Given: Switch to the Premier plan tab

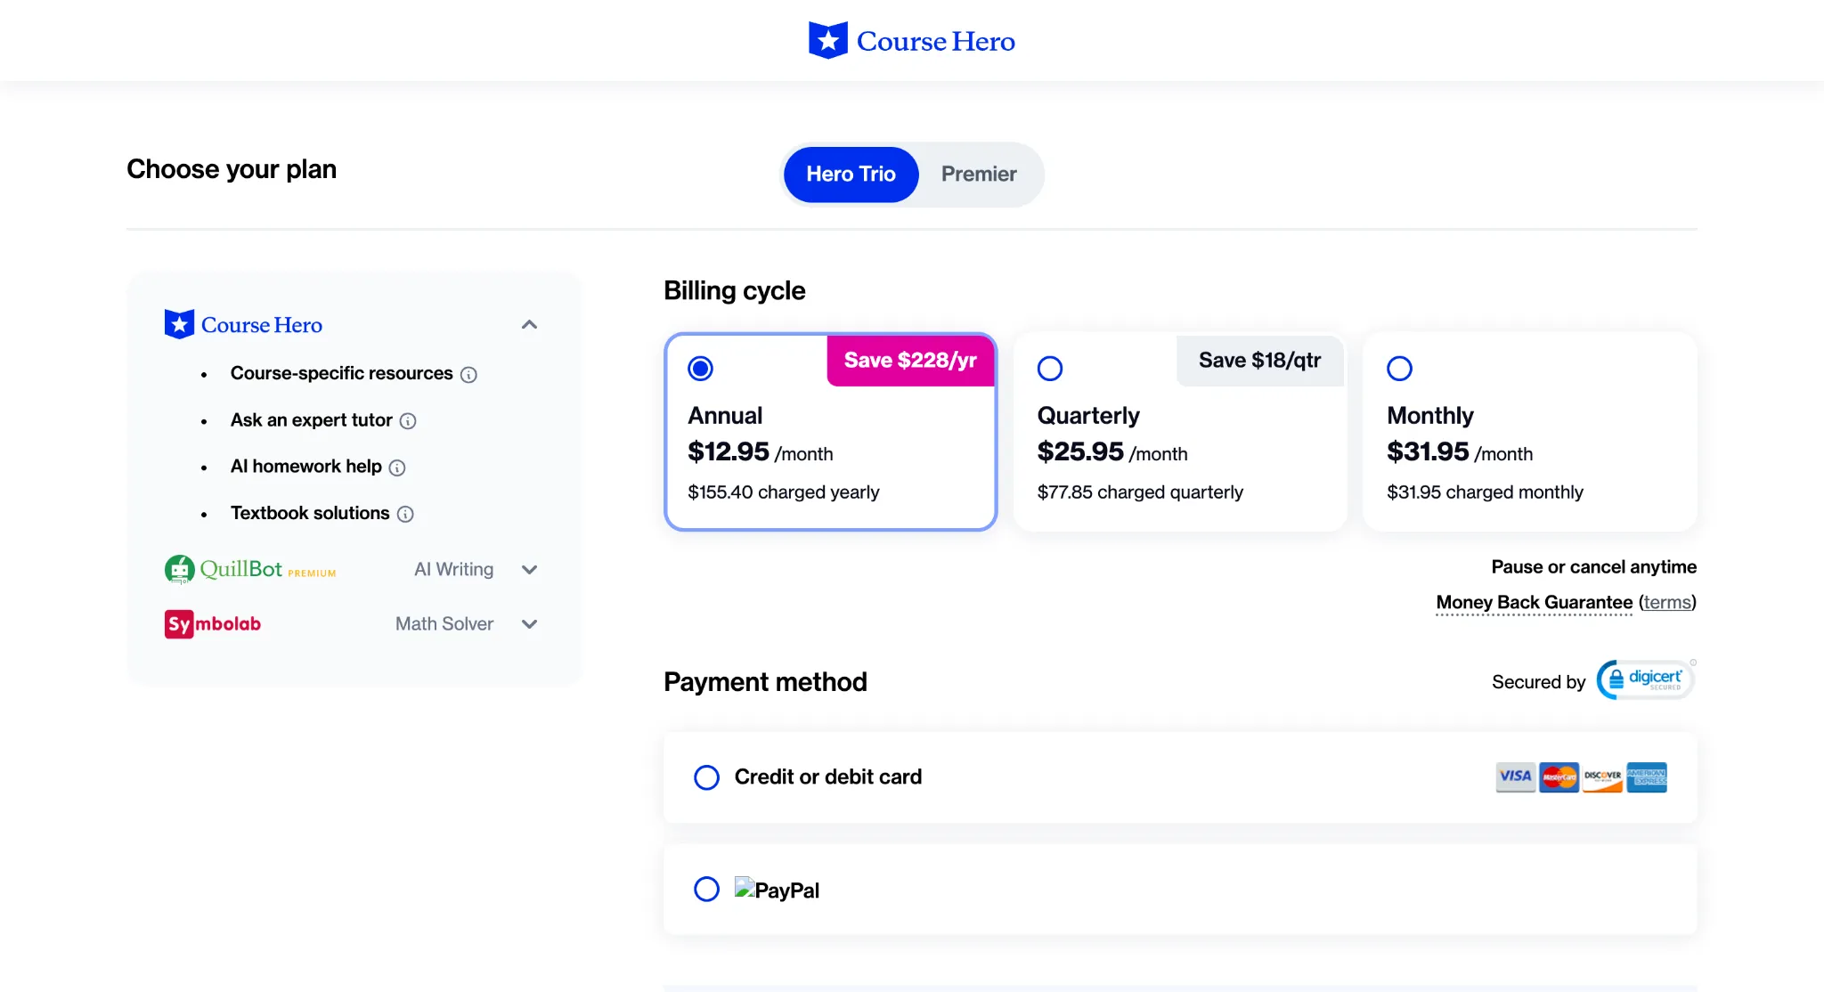Looking at the screenshot, I should tap(978, 174).
